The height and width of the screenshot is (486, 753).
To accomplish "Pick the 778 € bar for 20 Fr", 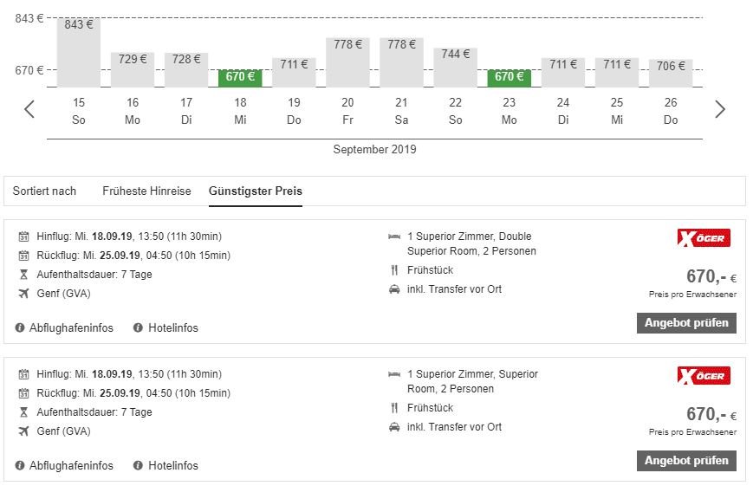I will (347, 62).
